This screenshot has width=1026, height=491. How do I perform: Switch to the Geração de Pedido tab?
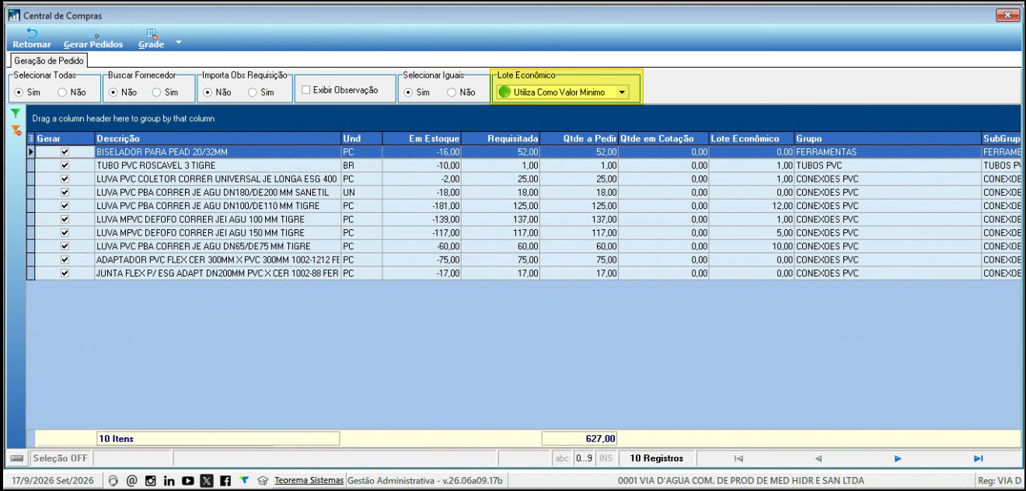pyautogui.click(x=49, y=61)
